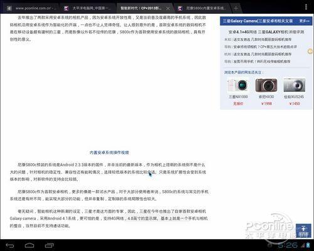Open the IXUS245 silver camera thumbnail
314x251 pixels.
coord(295,85)
